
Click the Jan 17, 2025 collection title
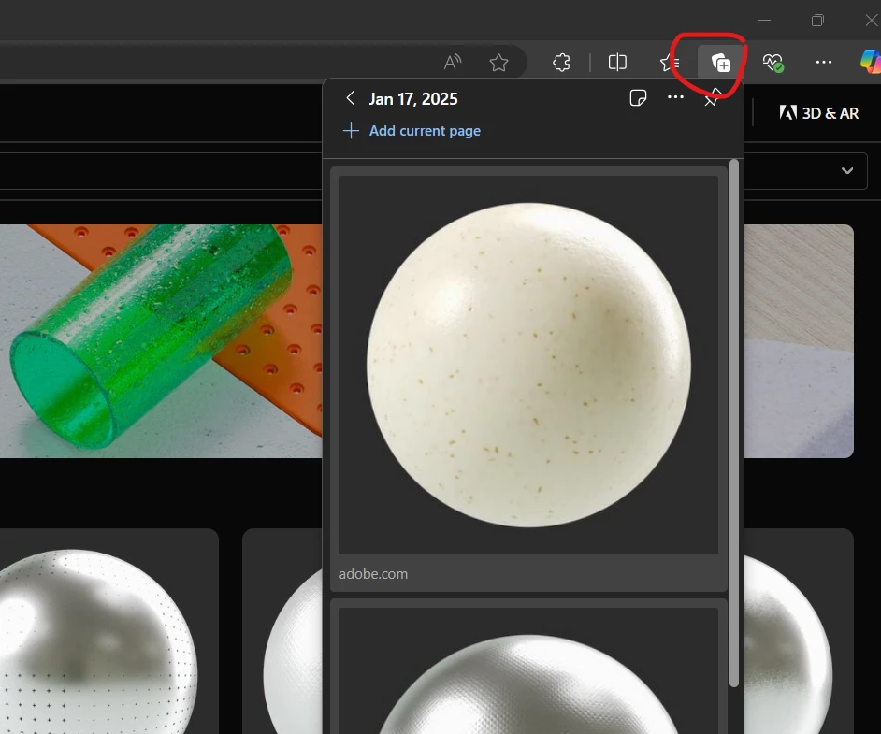pos(413,99)
